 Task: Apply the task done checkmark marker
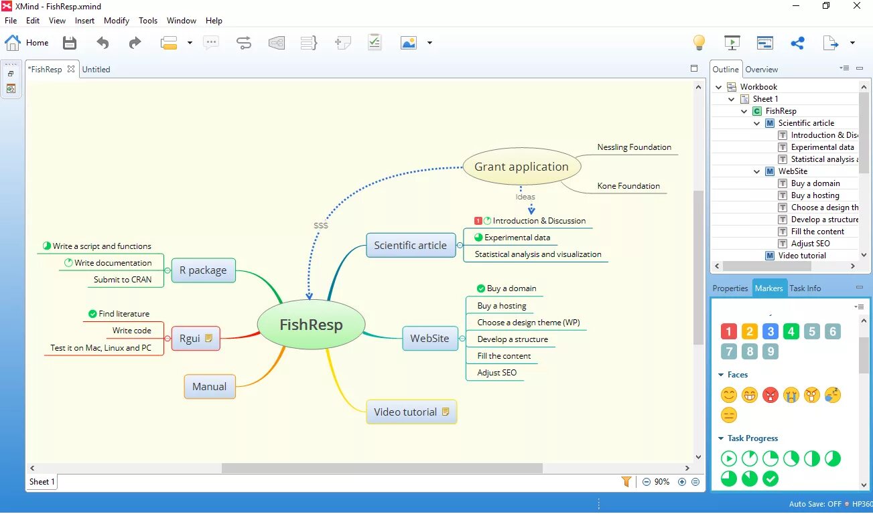[x=770, y=479]
